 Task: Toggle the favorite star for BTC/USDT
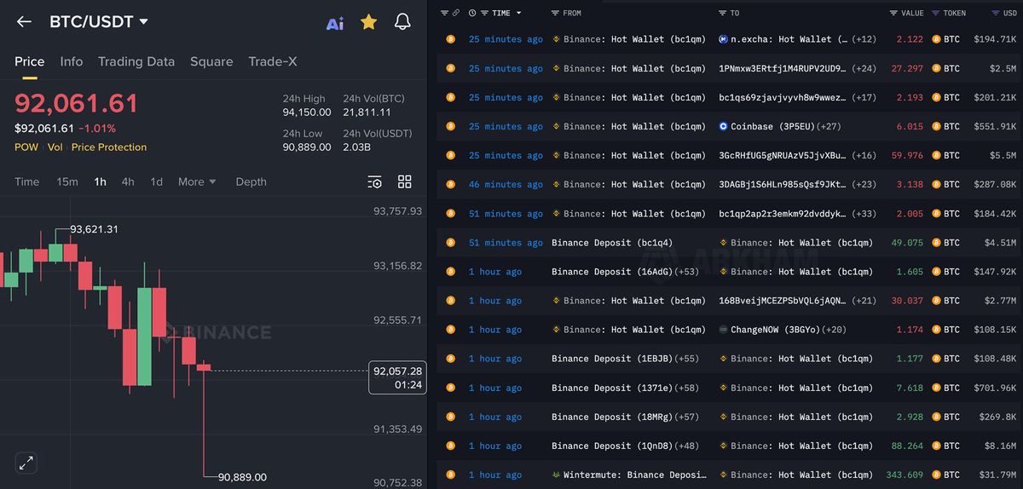tap(368, 22)
